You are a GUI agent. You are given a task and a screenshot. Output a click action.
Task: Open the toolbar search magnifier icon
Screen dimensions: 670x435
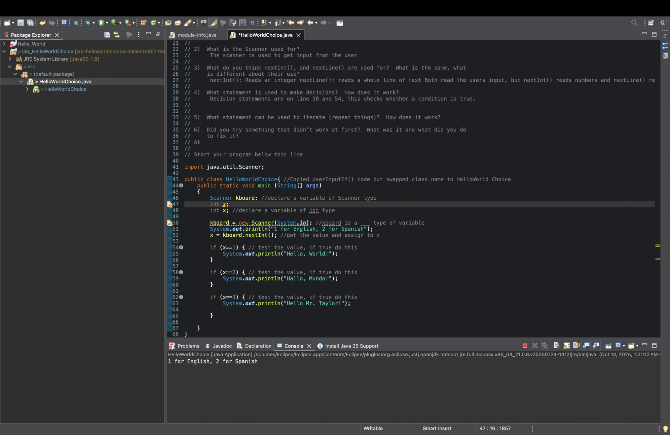click(634, 23)
